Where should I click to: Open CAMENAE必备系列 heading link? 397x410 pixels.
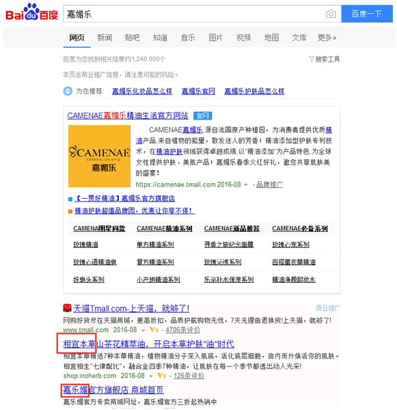click(x=300, y=228)
